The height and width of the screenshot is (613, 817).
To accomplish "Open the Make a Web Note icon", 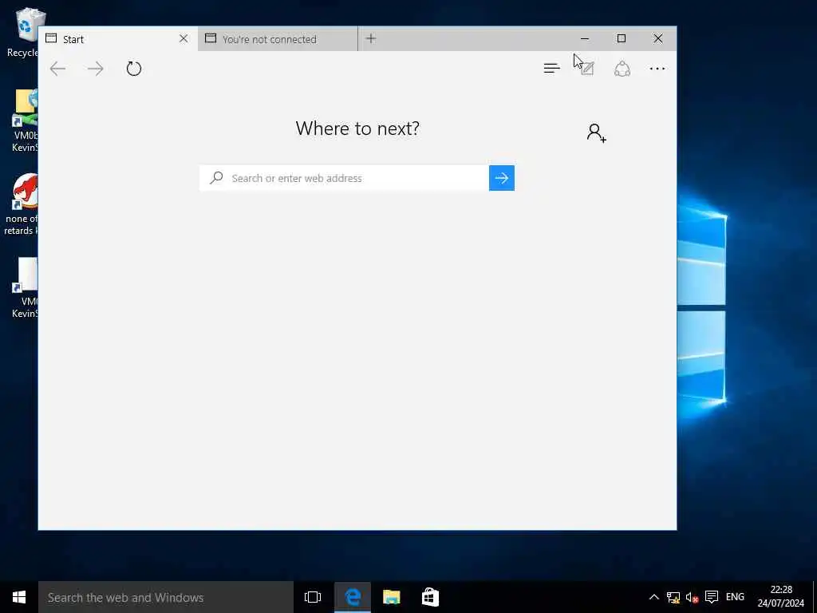I will point(587,69).
